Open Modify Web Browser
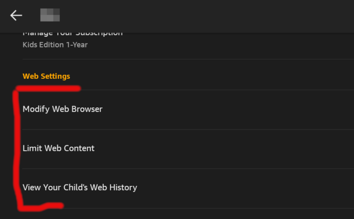This screenshot has width=354, height=219. coord(62,109)
